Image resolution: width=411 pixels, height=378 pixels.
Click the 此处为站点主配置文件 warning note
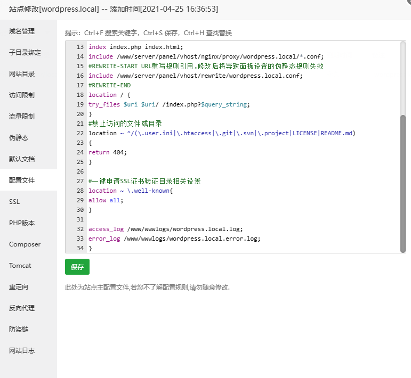pyautogui.click(x=147, y=287)
